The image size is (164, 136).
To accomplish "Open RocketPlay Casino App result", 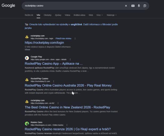I will 54,63.
